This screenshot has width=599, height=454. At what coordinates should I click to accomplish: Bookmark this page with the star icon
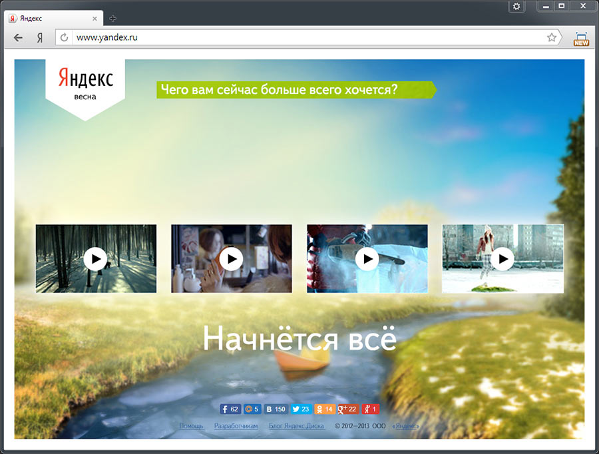[552, 38]
